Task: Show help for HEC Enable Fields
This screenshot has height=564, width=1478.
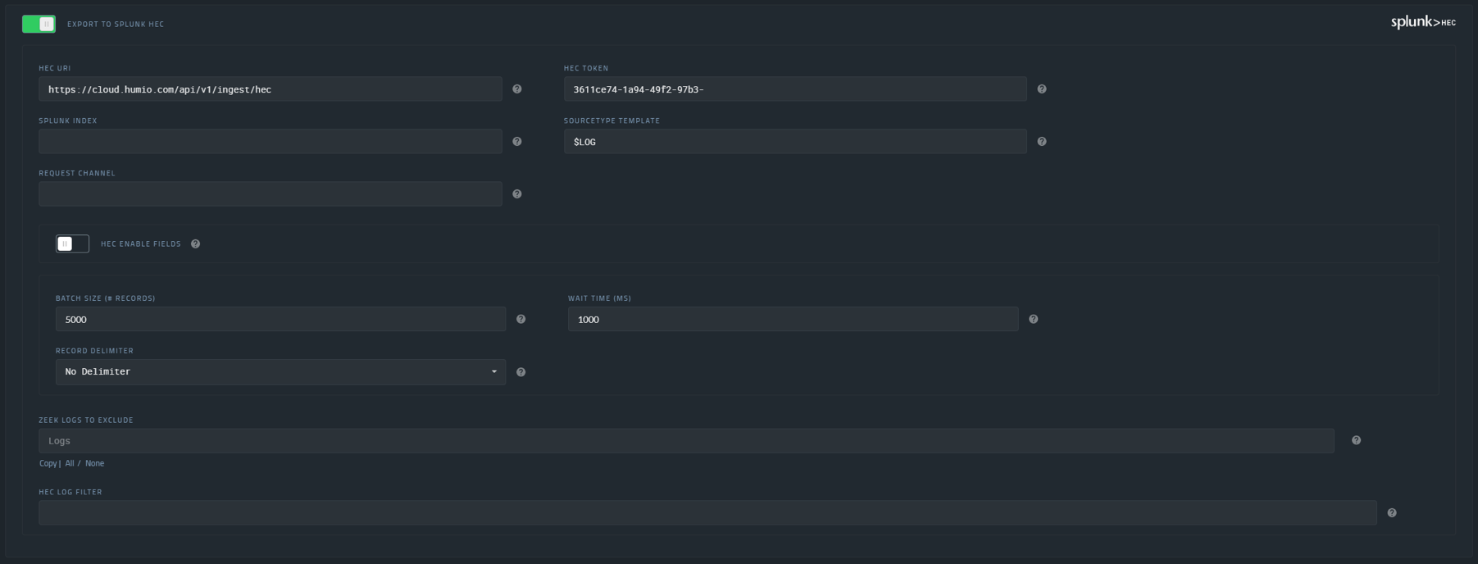Action: (x=196, y=244)
